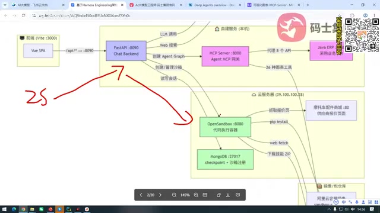380x213 pixels.
Task: Click browser back arrow
Action: click(6, 15)
